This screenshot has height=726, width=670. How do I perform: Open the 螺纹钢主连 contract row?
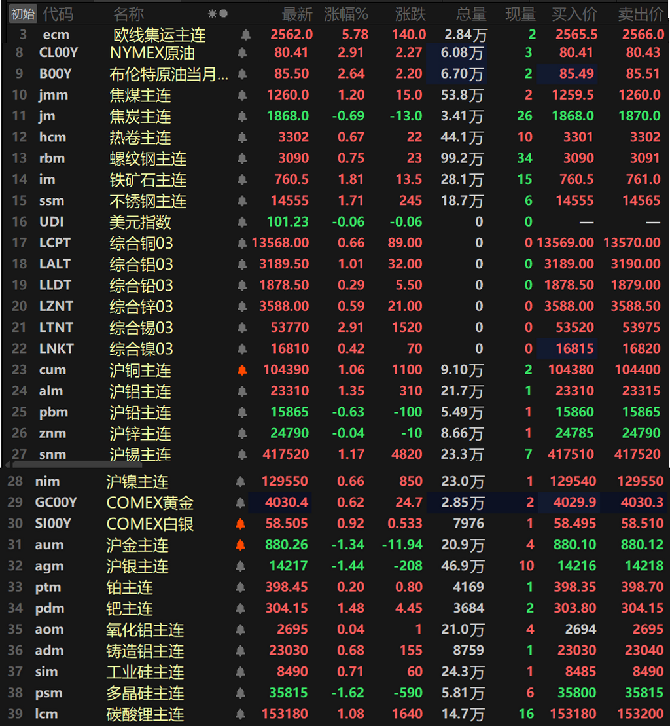[335, 158]
